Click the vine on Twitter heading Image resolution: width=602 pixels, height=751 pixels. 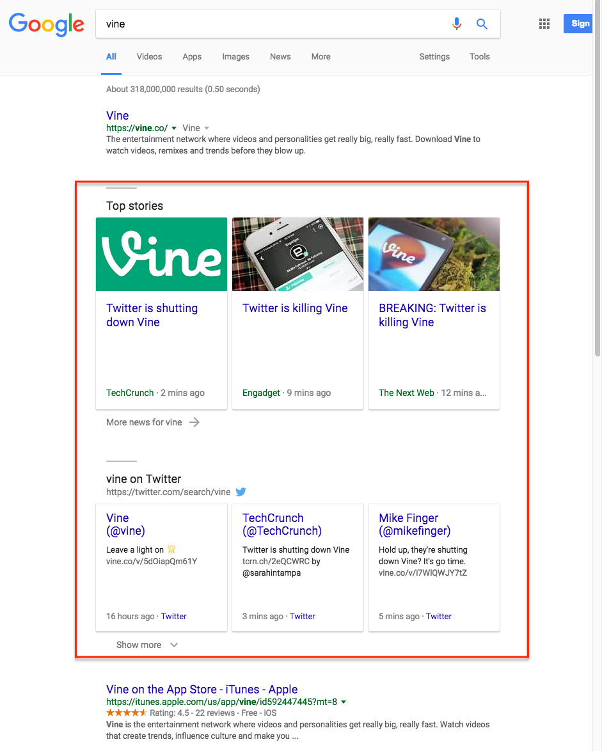tap(144, 479)
